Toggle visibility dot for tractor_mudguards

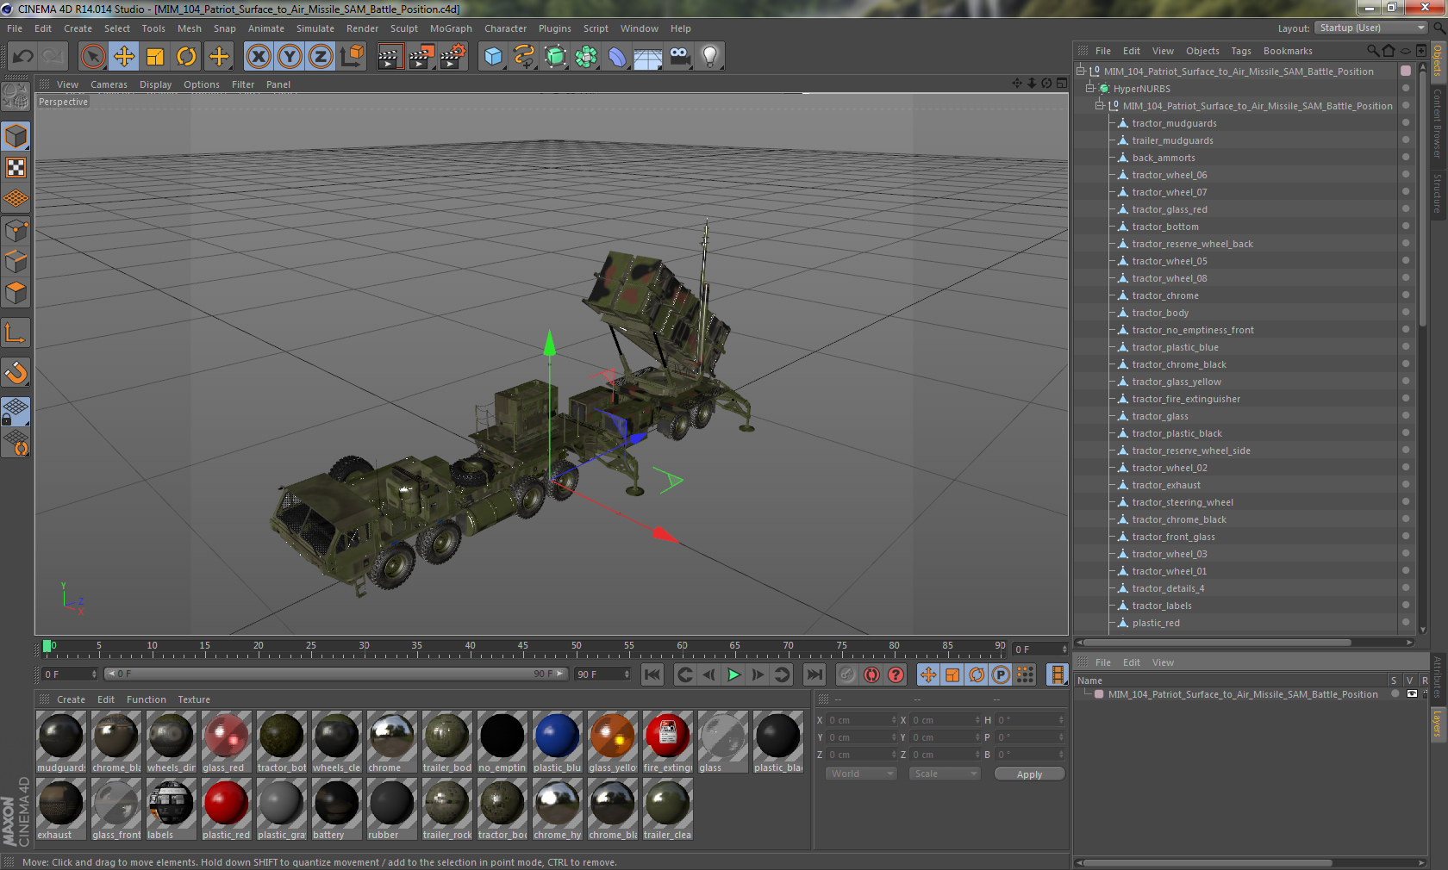point(1406,121)
